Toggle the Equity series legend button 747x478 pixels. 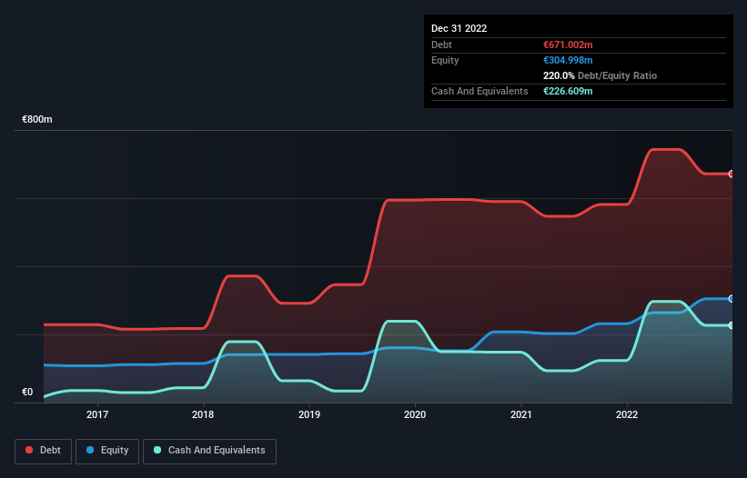click(107, 451)
